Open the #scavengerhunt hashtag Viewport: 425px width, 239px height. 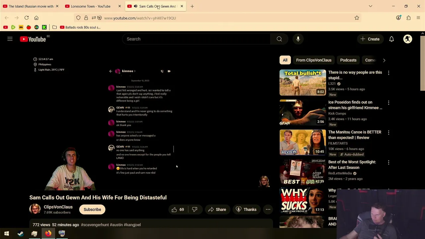tap(95, 225)
